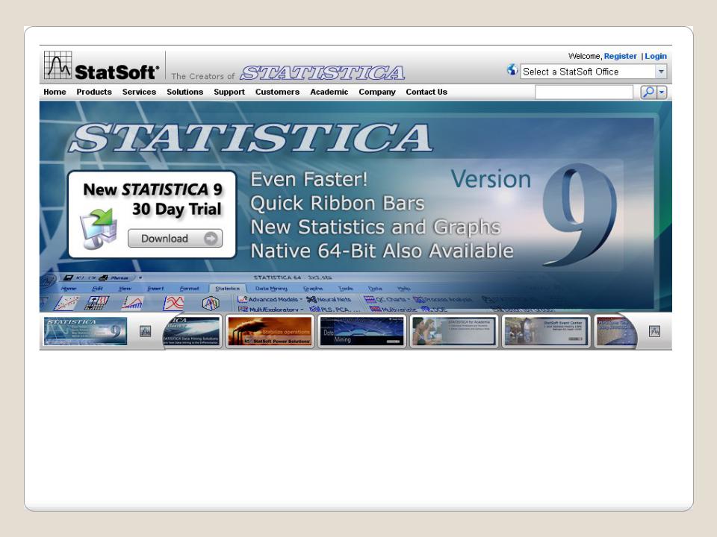This screenshot has width=717, height=537.
Task: Select the dark blue Data Mining thumbnail
Action: (x=362, y=331)
